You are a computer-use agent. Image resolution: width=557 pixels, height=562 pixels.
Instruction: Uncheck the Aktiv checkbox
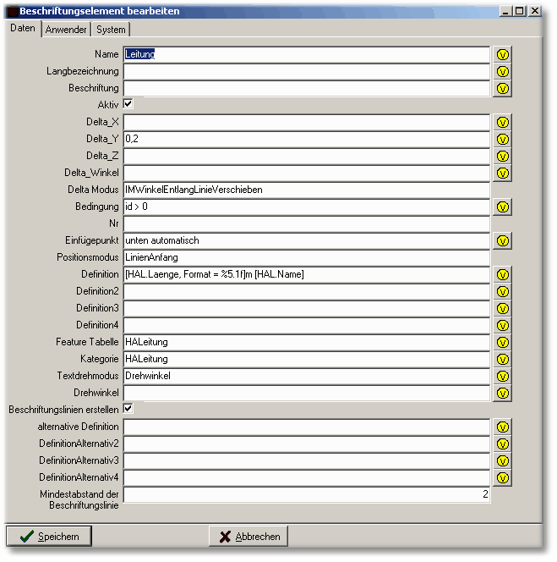click(128, 104)
